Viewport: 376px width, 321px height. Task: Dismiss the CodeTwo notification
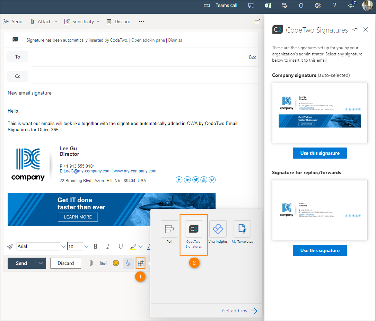(x=175, y=40)
